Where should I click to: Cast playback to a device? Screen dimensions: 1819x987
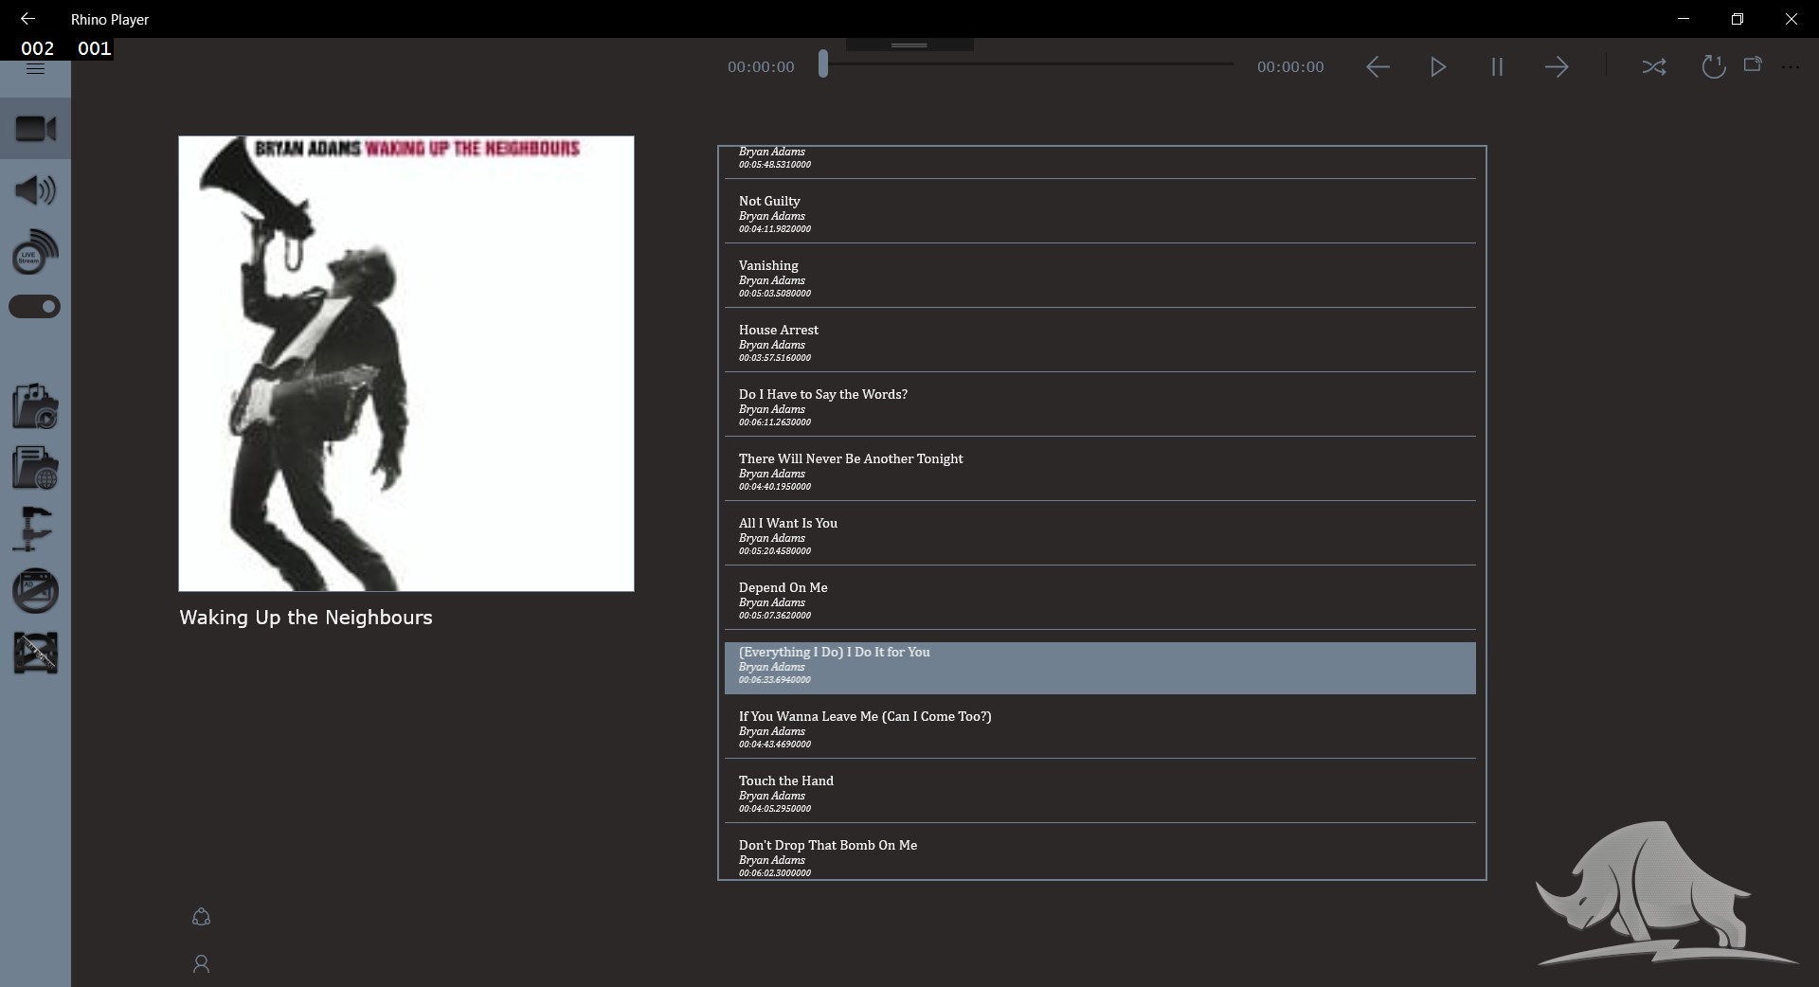[1753, 64]
